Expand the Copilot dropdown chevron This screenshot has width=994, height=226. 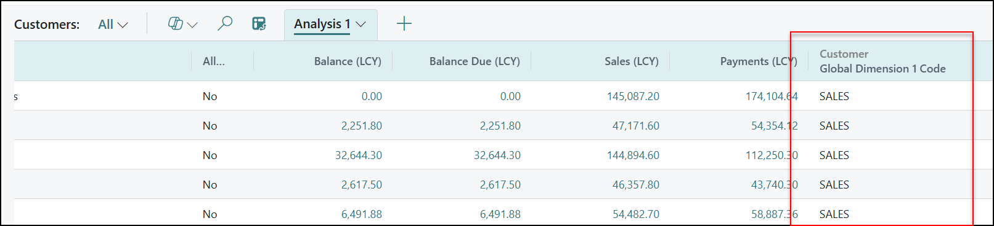(x=192, y=25)
